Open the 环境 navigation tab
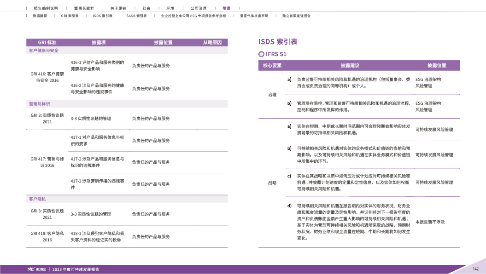486x274 pixels. tap(170, 8)
